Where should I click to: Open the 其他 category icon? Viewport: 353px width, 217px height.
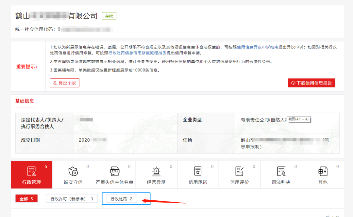[323, 171]
